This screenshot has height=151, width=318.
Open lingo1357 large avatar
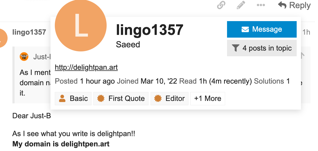pos(81,25)
